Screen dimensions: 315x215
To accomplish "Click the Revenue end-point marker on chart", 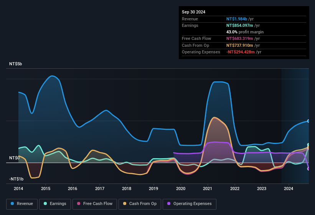I will [308, 121].
